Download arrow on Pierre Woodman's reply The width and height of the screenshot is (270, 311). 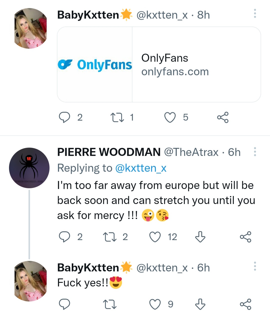click(200, 237)
